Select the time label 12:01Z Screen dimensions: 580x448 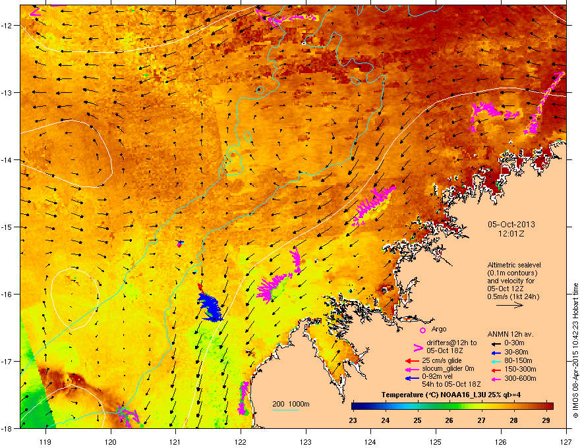(511, 234)
